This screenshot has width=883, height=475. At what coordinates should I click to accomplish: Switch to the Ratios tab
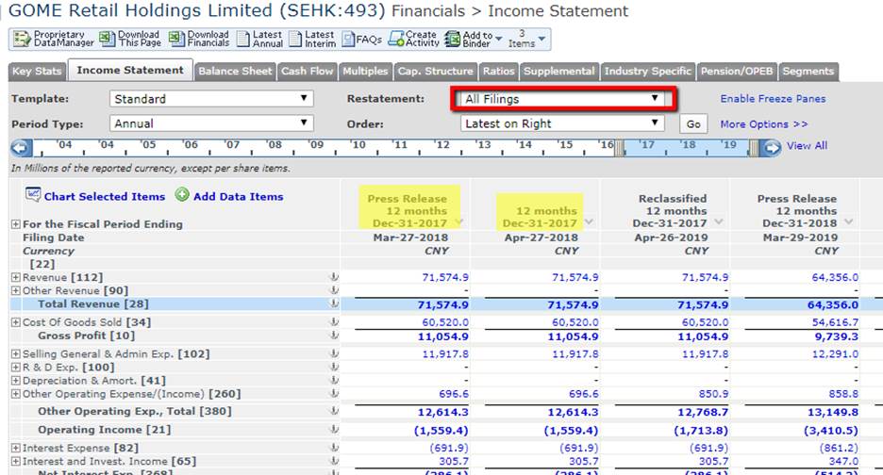[x=498, y=72]
